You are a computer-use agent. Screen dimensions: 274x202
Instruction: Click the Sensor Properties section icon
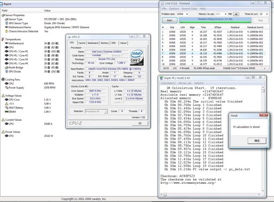coord(3,15)
